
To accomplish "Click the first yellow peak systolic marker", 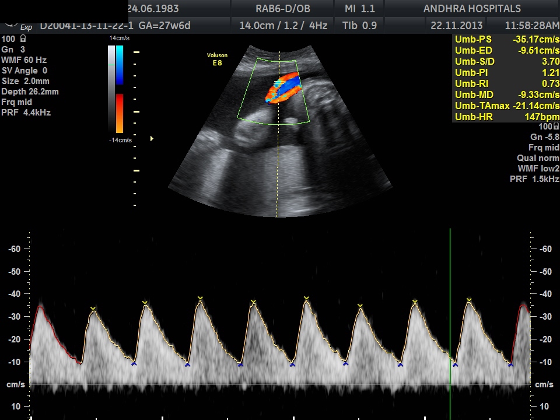I will pos(93,308).
